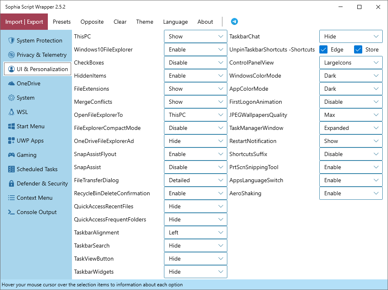
Task: Click the Defender & Security padlock icon
Action: pyautogui.click(x=11, y=183)
